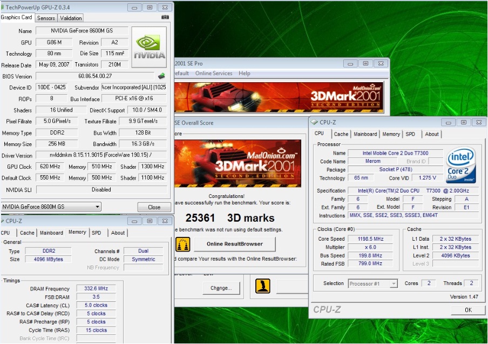The width and height of the screenshot is (488, 344).
Task: Click the FSB:DRAM ratio value 3:5
Action: 96,297
